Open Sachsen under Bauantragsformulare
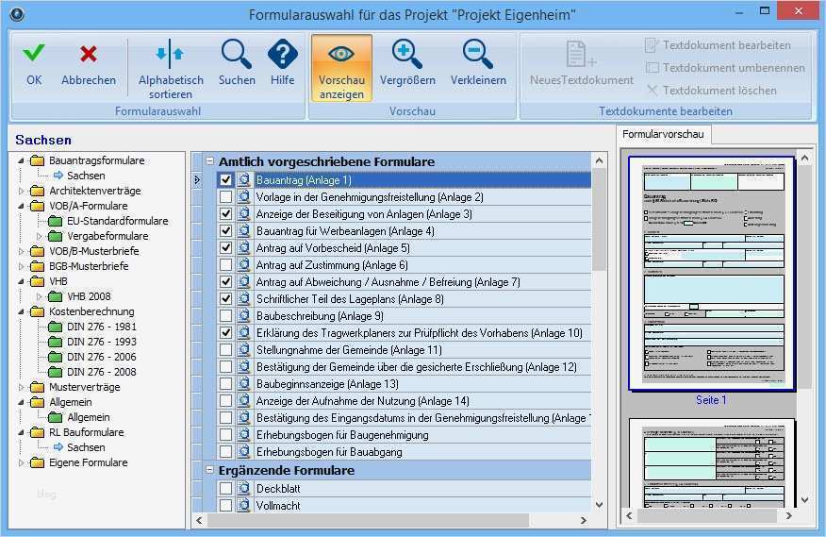Viewport: 826px width, 537px height. 86,176
